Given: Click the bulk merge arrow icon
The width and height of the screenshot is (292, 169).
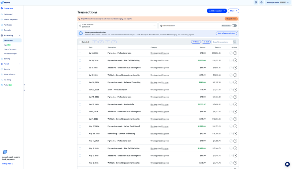Looking at the screenshot, I should [108, 42].
